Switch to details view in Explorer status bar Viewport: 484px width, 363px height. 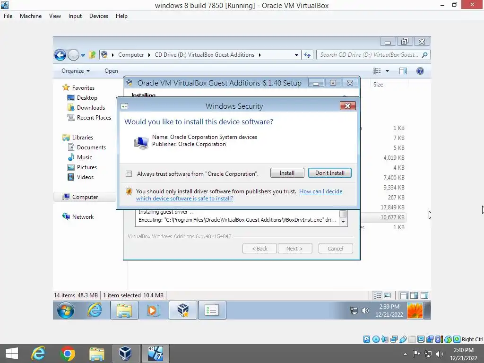coord(377,296)
